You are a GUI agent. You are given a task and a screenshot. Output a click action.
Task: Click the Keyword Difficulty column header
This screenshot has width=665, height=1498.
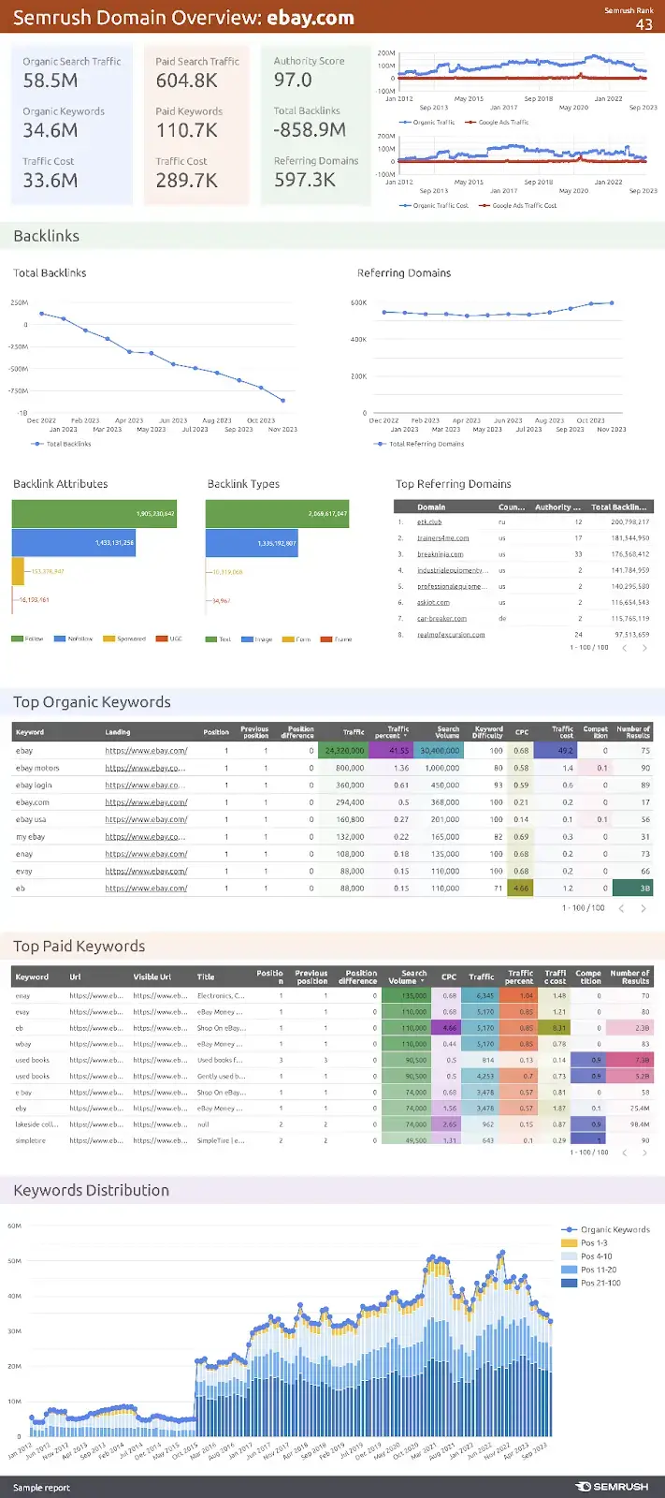(x=488, y=732)
